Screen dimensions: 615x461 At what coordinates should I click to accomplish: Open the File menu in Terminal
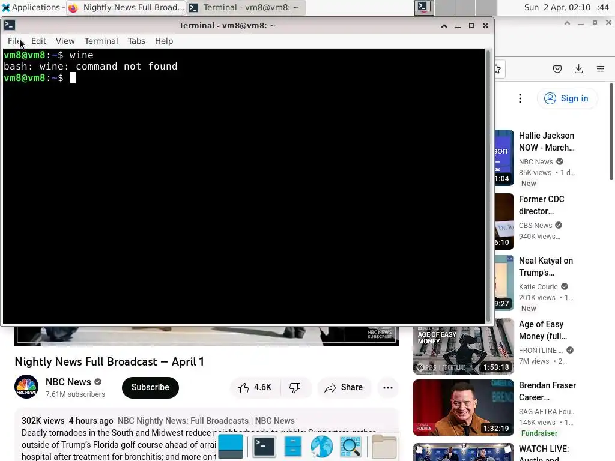14,41
